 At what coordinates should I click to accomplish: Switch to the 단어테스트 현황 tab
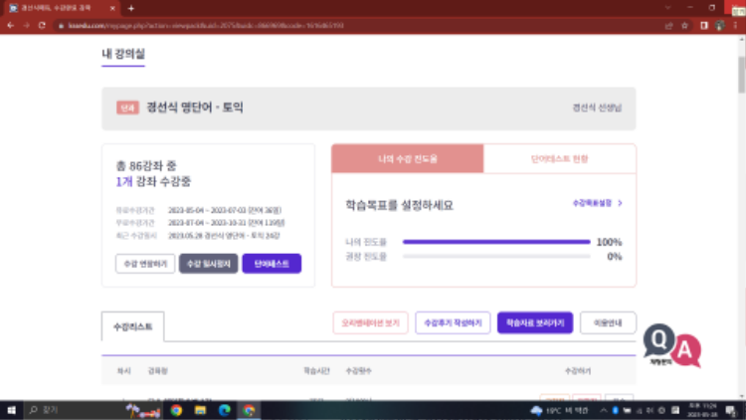(559, 159)
